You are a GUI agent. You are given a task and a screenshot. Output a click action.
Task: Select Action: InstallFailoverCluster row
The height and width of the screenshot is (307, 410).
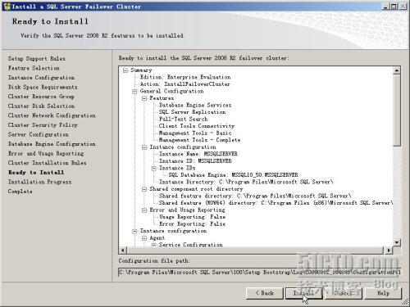pyautogui.click(x=185, y=84)
